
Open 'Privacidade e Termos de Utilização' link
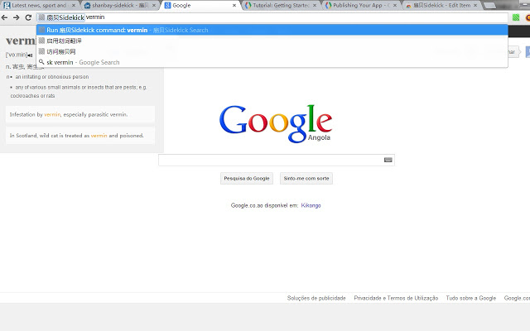[x=396, y=298]
